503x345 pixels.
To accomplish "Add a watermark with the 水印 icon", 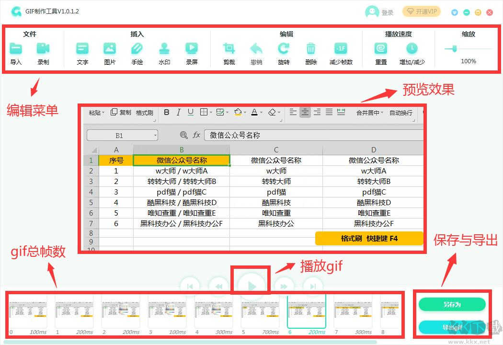I will 165,49.
